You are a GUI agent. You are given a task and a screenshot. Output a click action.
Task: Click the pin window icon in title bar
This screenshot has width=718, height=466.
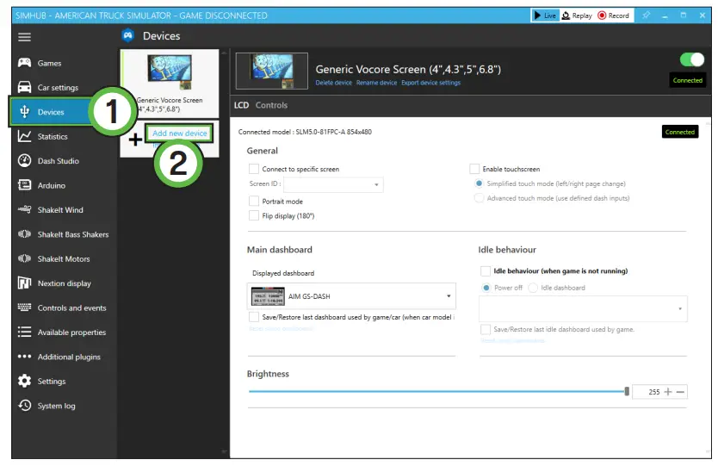click(x=646, y=16)
